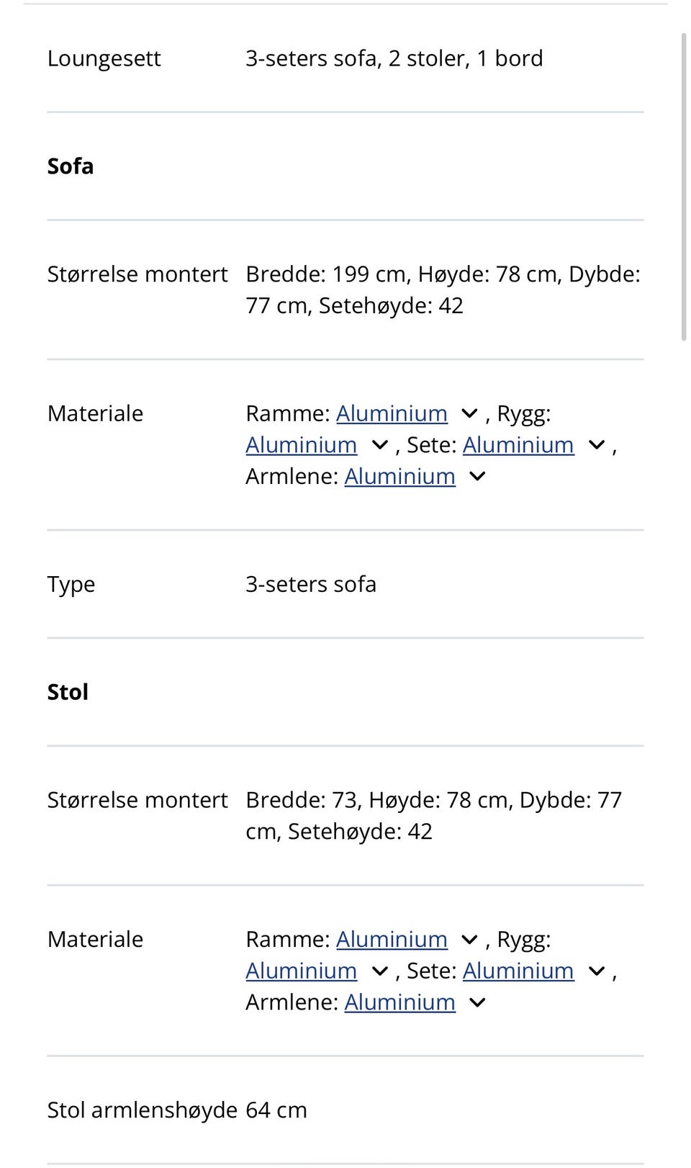The height and width of the screenshot is (1168, 691).
Task: Expand chevron next to sofa Ramme Aluminium
Action: (469, 413)
